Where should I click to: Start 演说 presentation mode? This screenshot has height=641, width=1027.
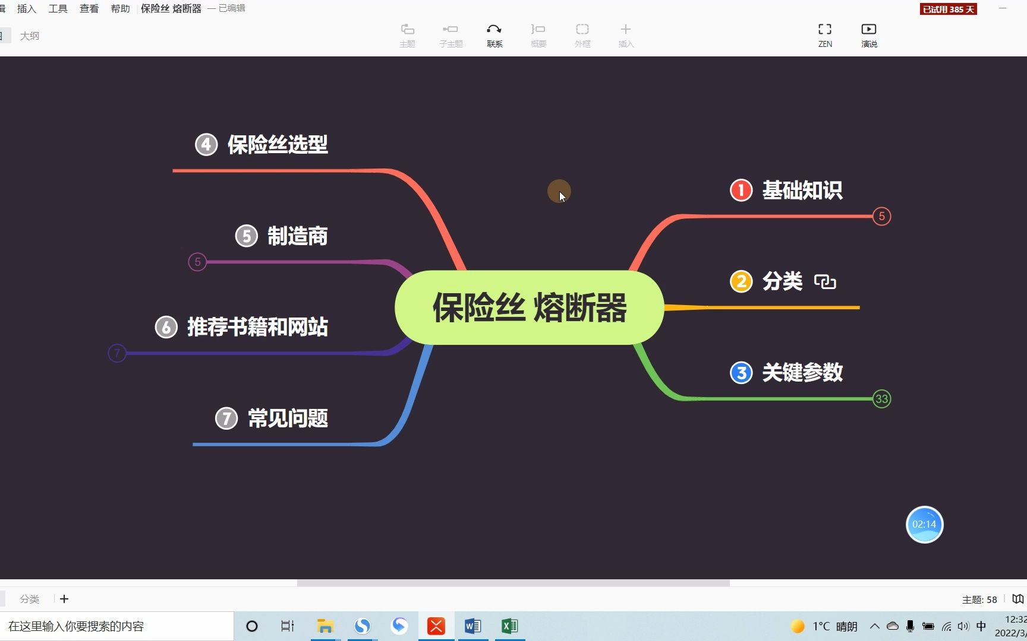point(869,35)
